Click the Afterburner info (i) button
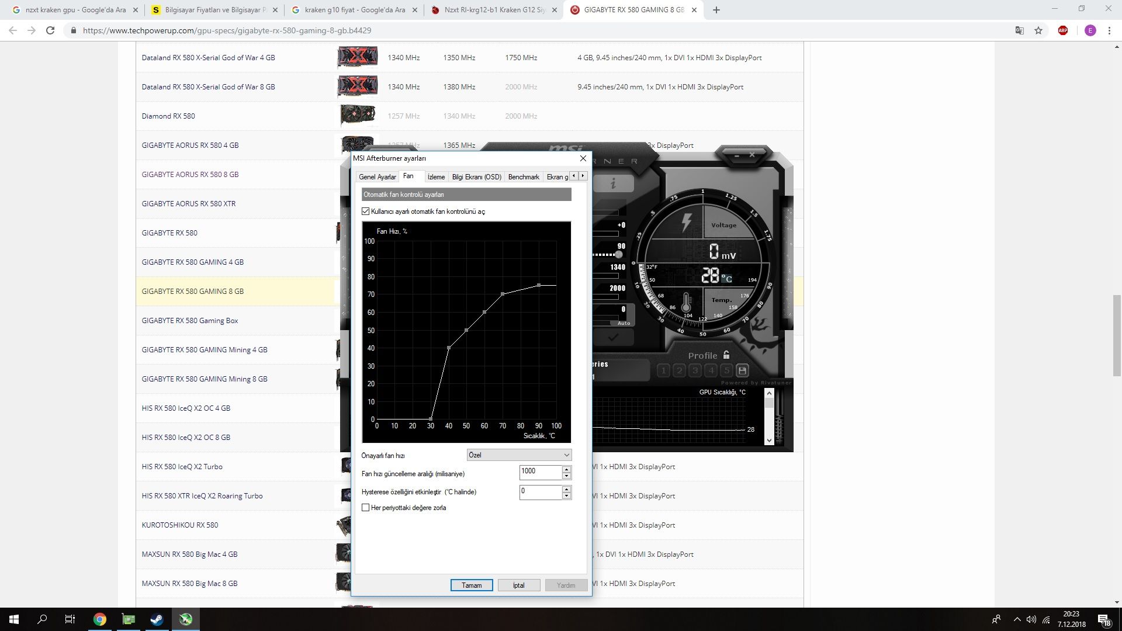Screen dimensions: 1122x631 coord(613,183)
